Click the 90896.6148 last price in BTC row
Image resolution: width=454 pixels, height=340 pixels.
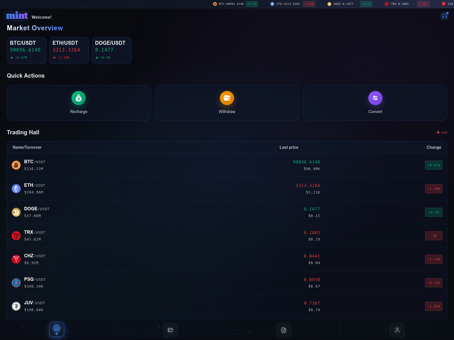tap(306, 162)
